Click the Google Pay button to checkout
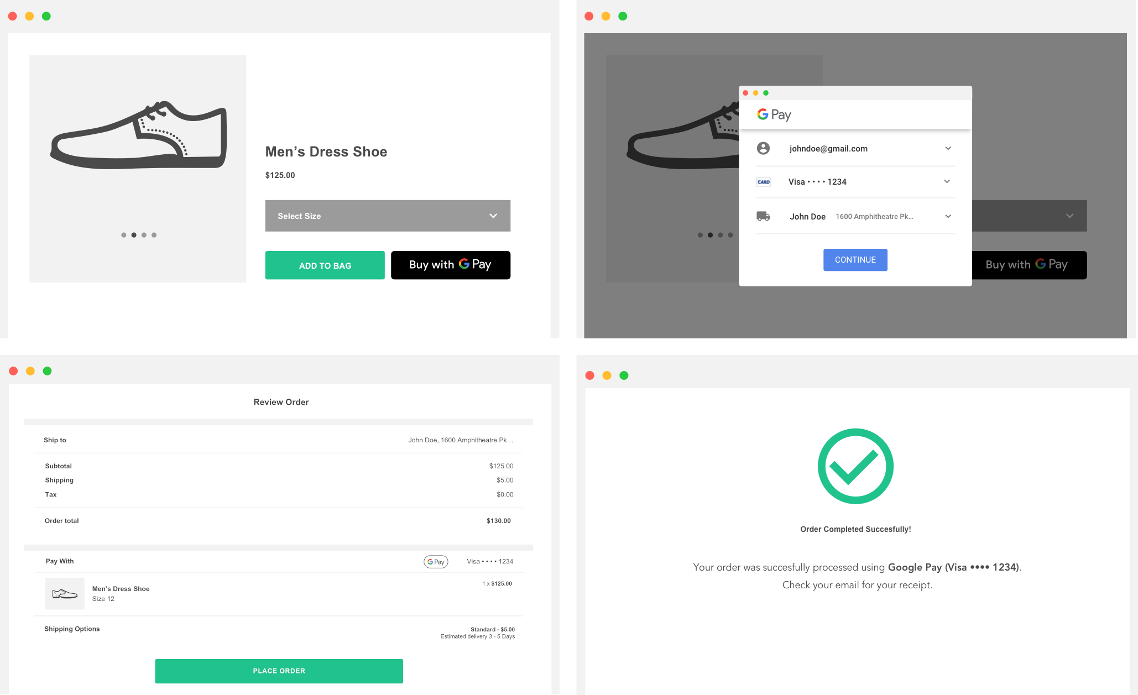 (451, 264)
